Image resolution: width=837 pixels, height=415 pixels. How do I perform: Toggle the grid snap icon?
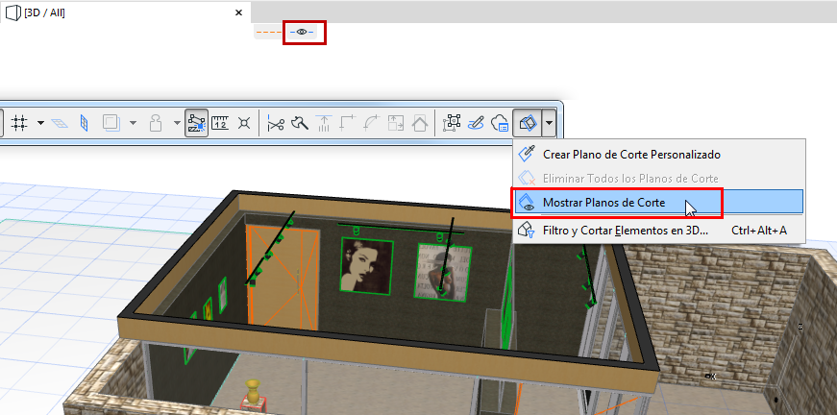coord(19,123)
